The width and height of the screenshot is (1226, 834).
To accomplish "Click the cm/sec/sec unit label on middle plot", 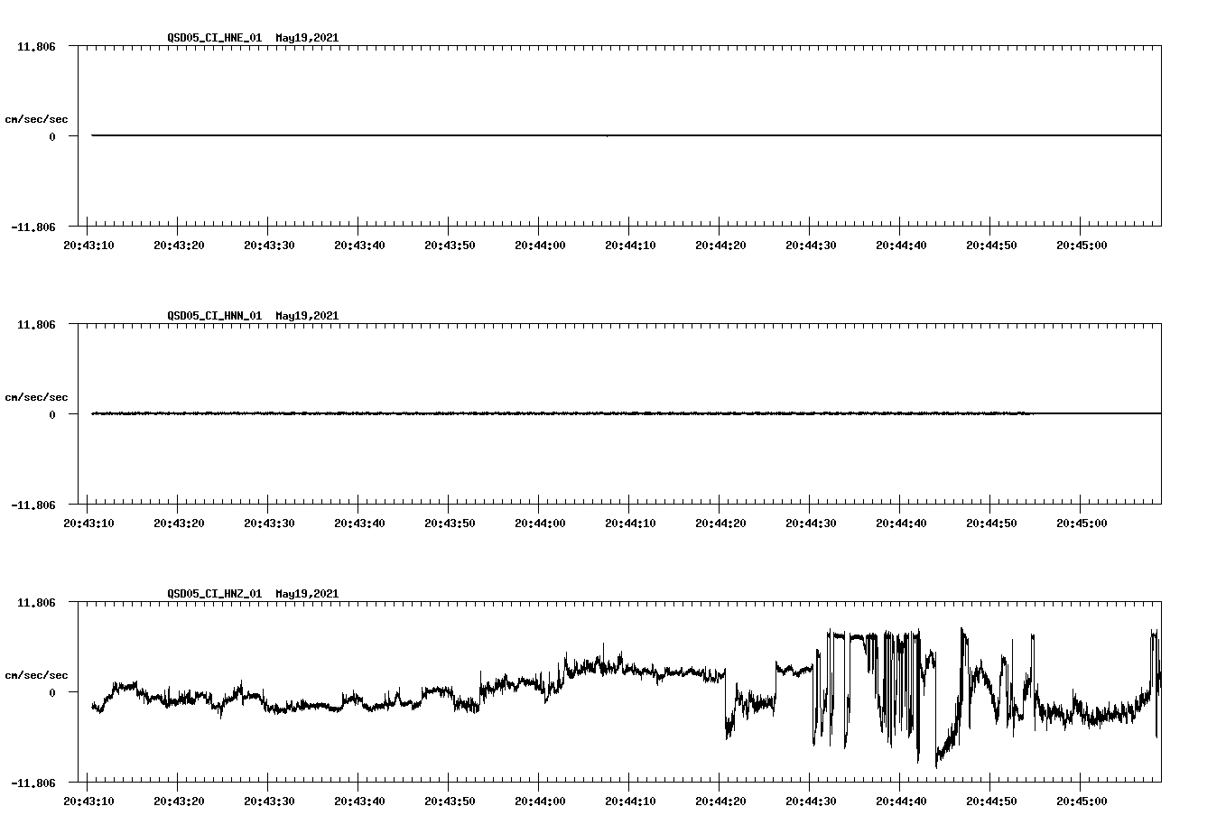I will (x=36, y=396).
